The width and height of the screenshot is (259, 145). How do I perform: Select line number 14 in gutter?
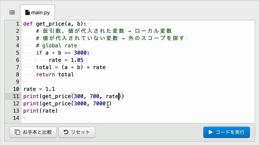click(x=16, y=118)
